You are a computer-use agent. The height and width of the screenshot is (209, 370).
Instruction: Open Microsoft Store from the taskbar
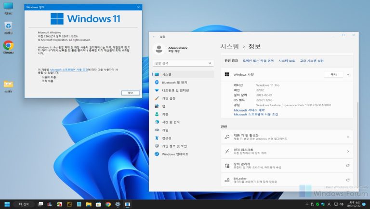[x=98, y=204]
